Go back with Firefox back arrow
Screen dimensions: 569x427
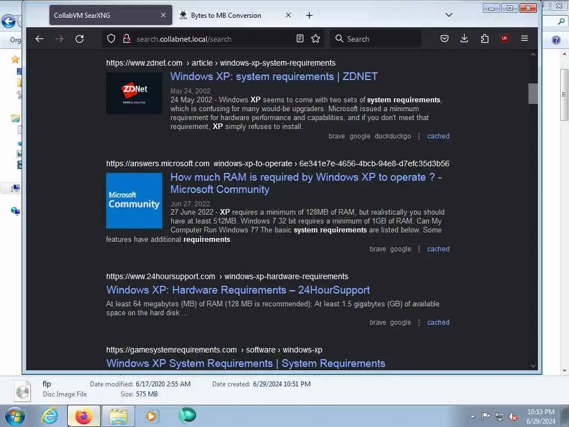coord(39,39)
